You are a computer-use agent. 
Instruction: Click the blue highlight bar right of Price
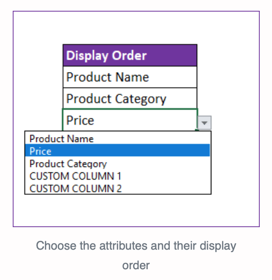click(130, 150)
